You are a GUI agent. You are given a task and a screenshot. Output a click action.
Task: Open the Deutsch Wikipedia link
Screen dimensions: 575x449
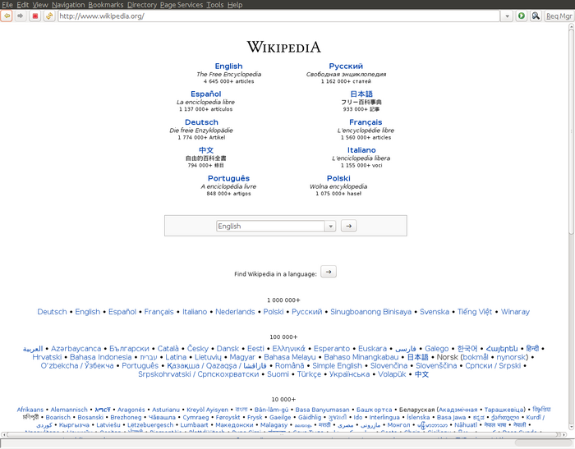pos(201,122)
